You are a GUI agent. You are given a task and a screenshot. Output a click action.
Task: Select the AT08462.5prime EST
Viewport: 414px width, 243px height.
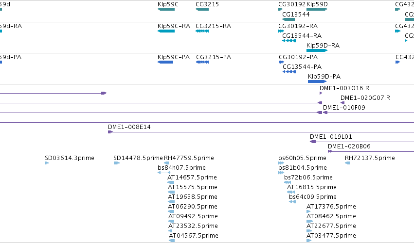pyautogui.click(x=309, y=221)
